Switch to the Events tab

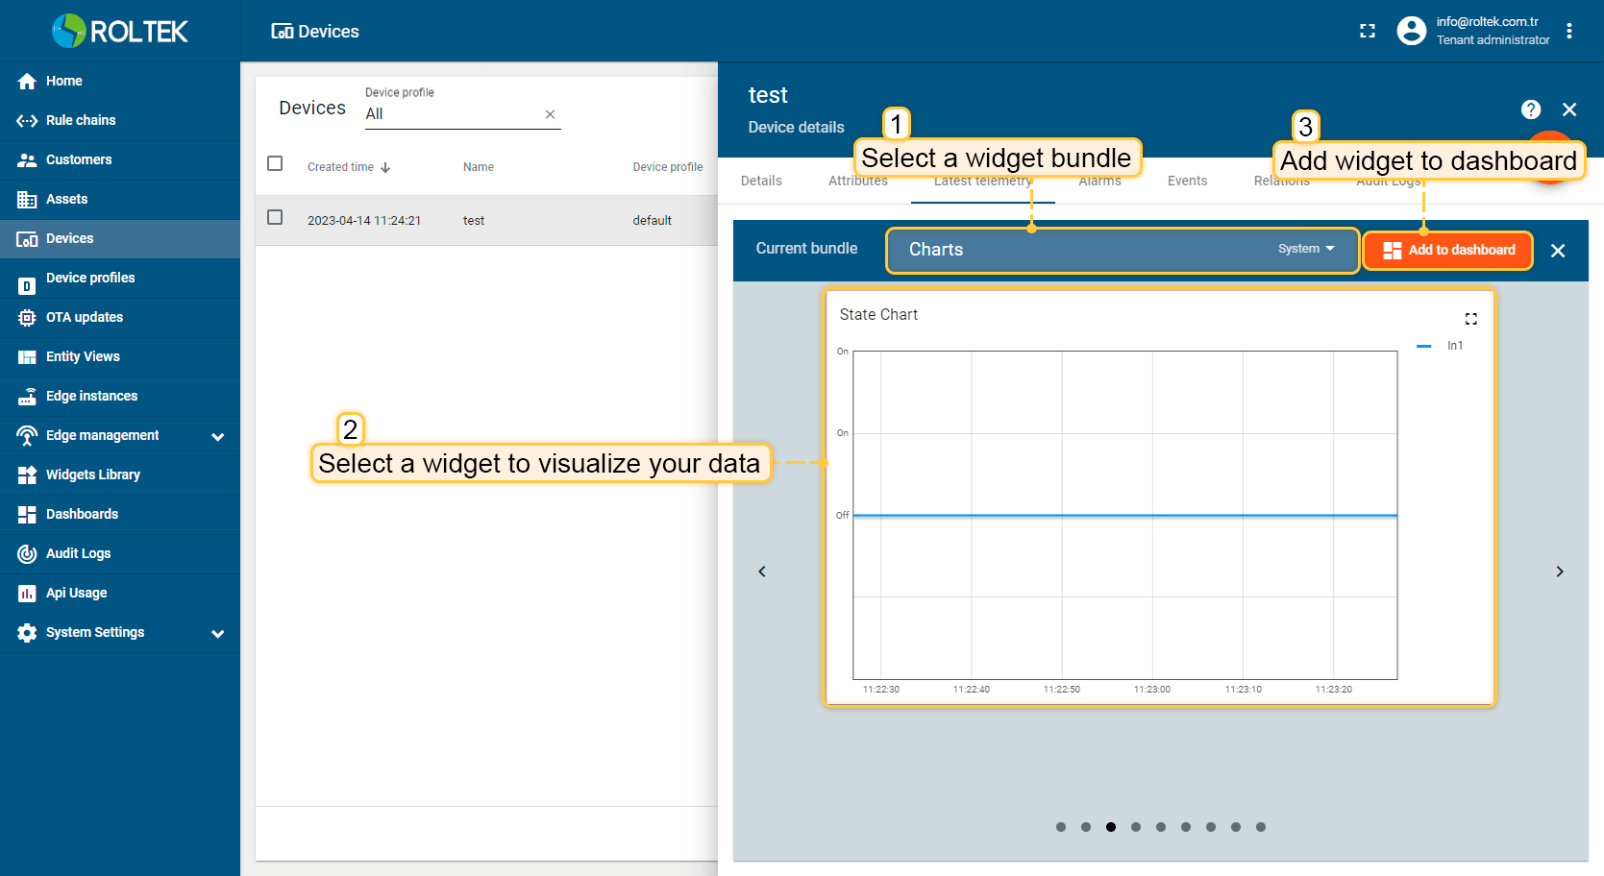[x=1187, y=181]
